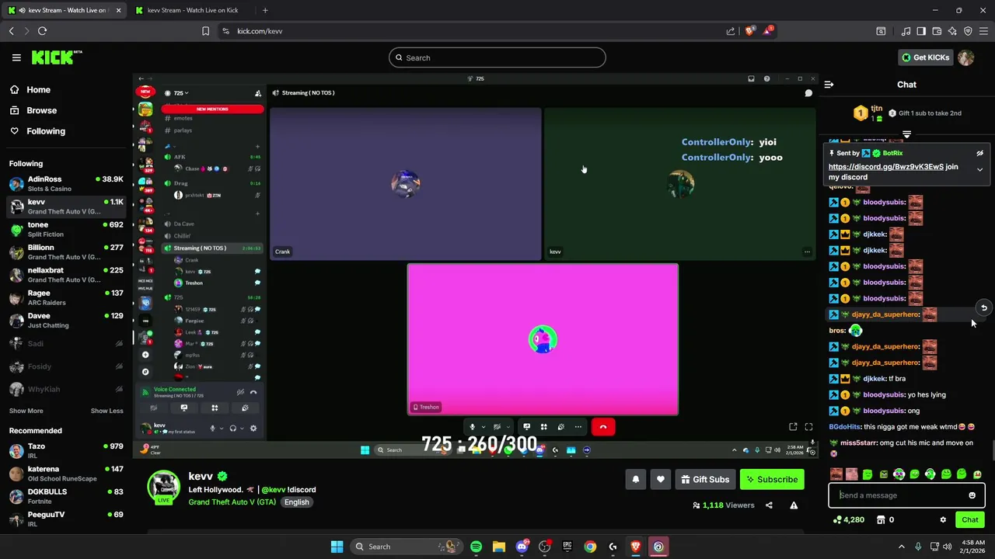Show Less followed channels

(x=106, y=411)
